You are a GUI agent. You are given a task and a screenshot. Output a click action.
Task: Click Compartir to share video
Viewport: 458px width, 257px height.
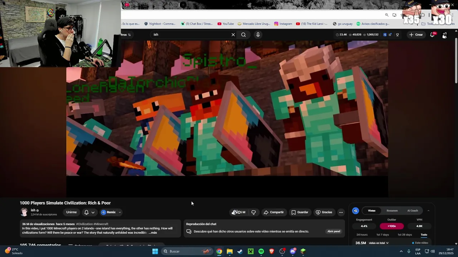(x=274, y=212)
